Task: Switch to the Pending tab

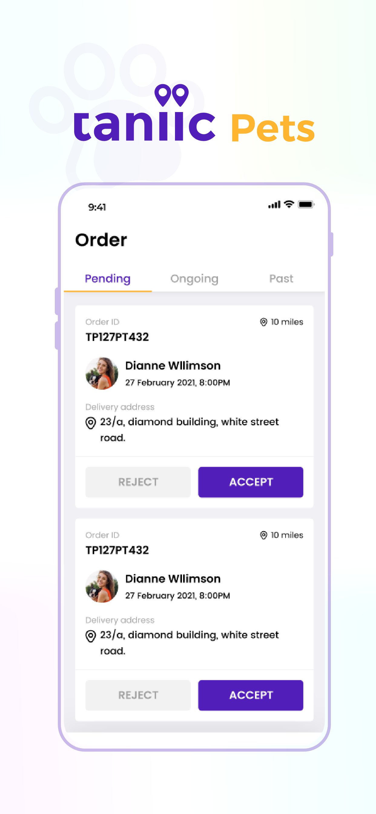Action: click(108, 279)
